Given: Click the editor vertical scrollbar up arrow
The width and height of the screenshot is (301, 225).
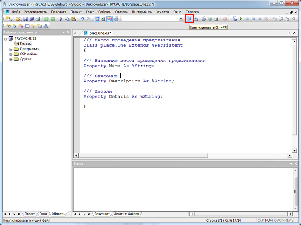Looking at the screenshot, I should coord(294,41).
